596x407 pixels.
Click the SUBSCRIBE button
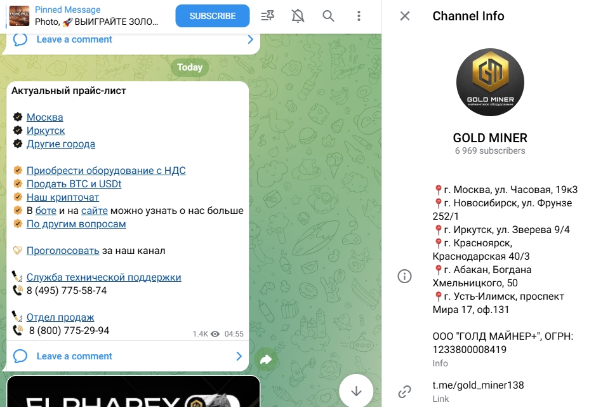tap(213, 16)
